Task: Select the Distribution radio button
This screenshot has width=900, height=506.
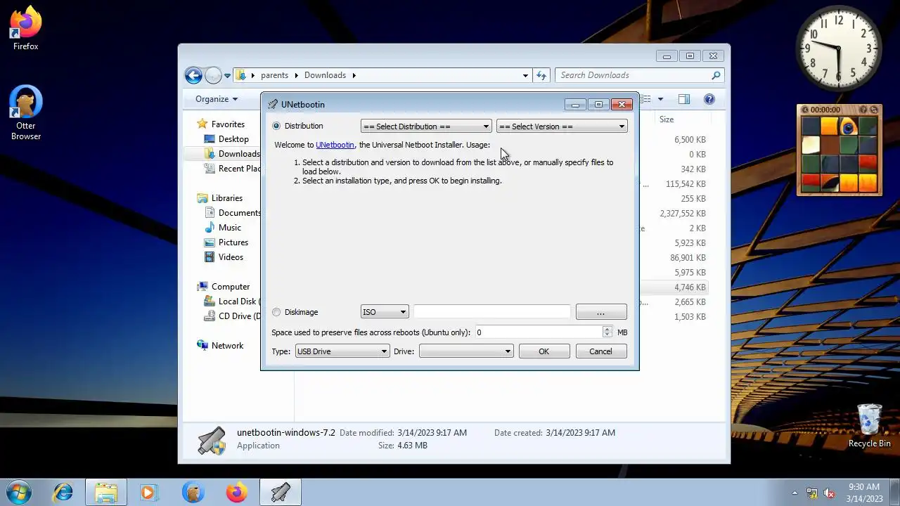Action: tap(276, 126)
